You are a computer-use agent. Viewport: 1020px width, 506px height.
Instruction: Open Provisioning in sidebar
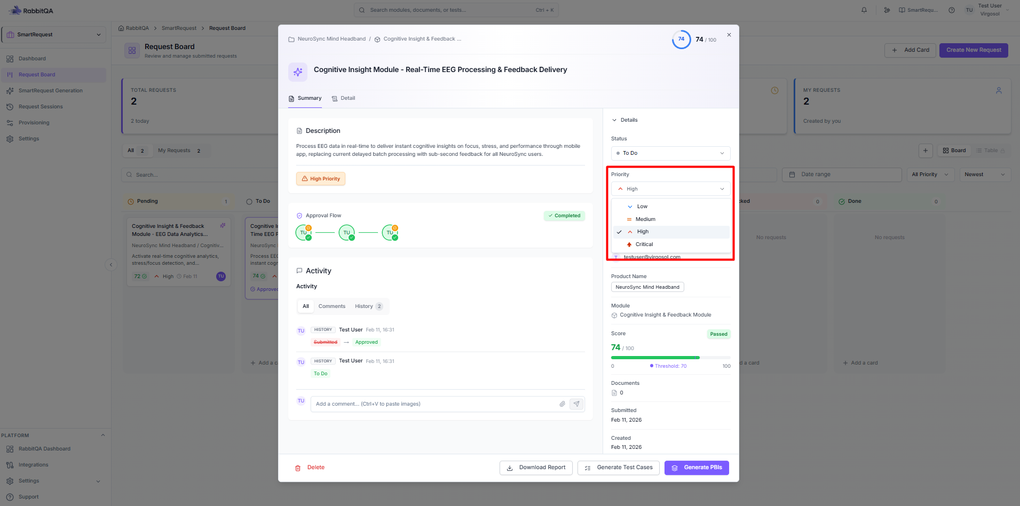(x=34, y=123)
